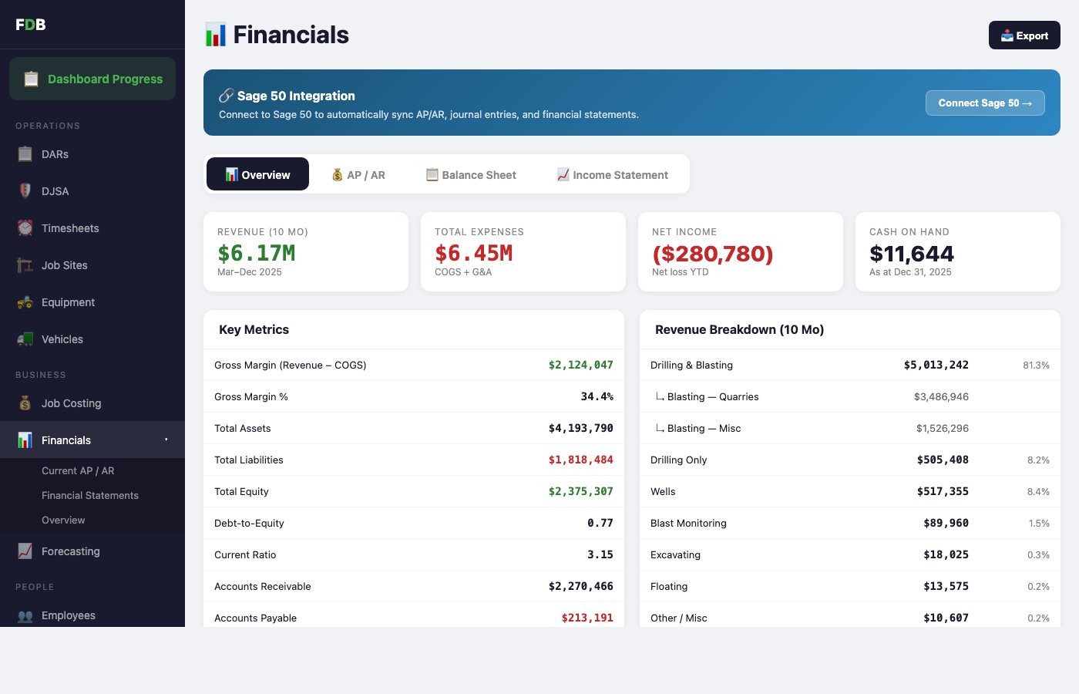Switch to the AP / AR tab
The height and width of the screenshot is (694, 1079).
pos(358,174)
